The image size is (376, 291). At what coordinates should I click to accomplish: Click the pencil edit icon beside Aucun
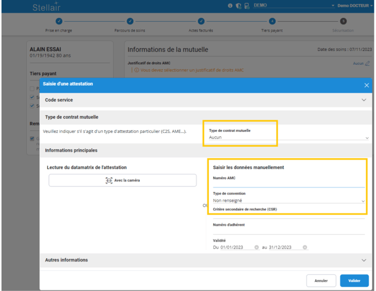367,63
